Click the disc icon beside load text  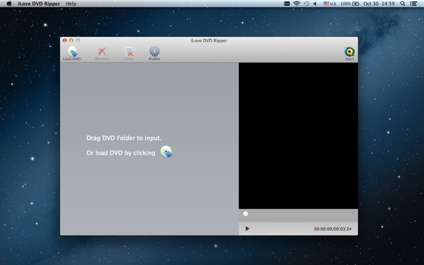[166, 152]
